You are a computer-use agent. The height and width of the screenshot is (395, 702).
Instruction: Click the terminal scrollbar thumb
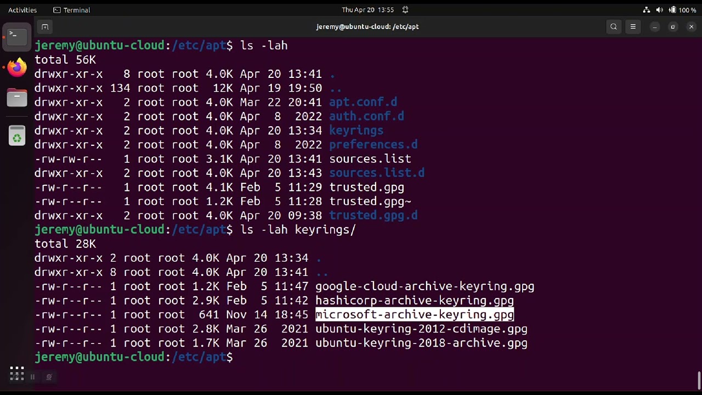coord(699,380)
